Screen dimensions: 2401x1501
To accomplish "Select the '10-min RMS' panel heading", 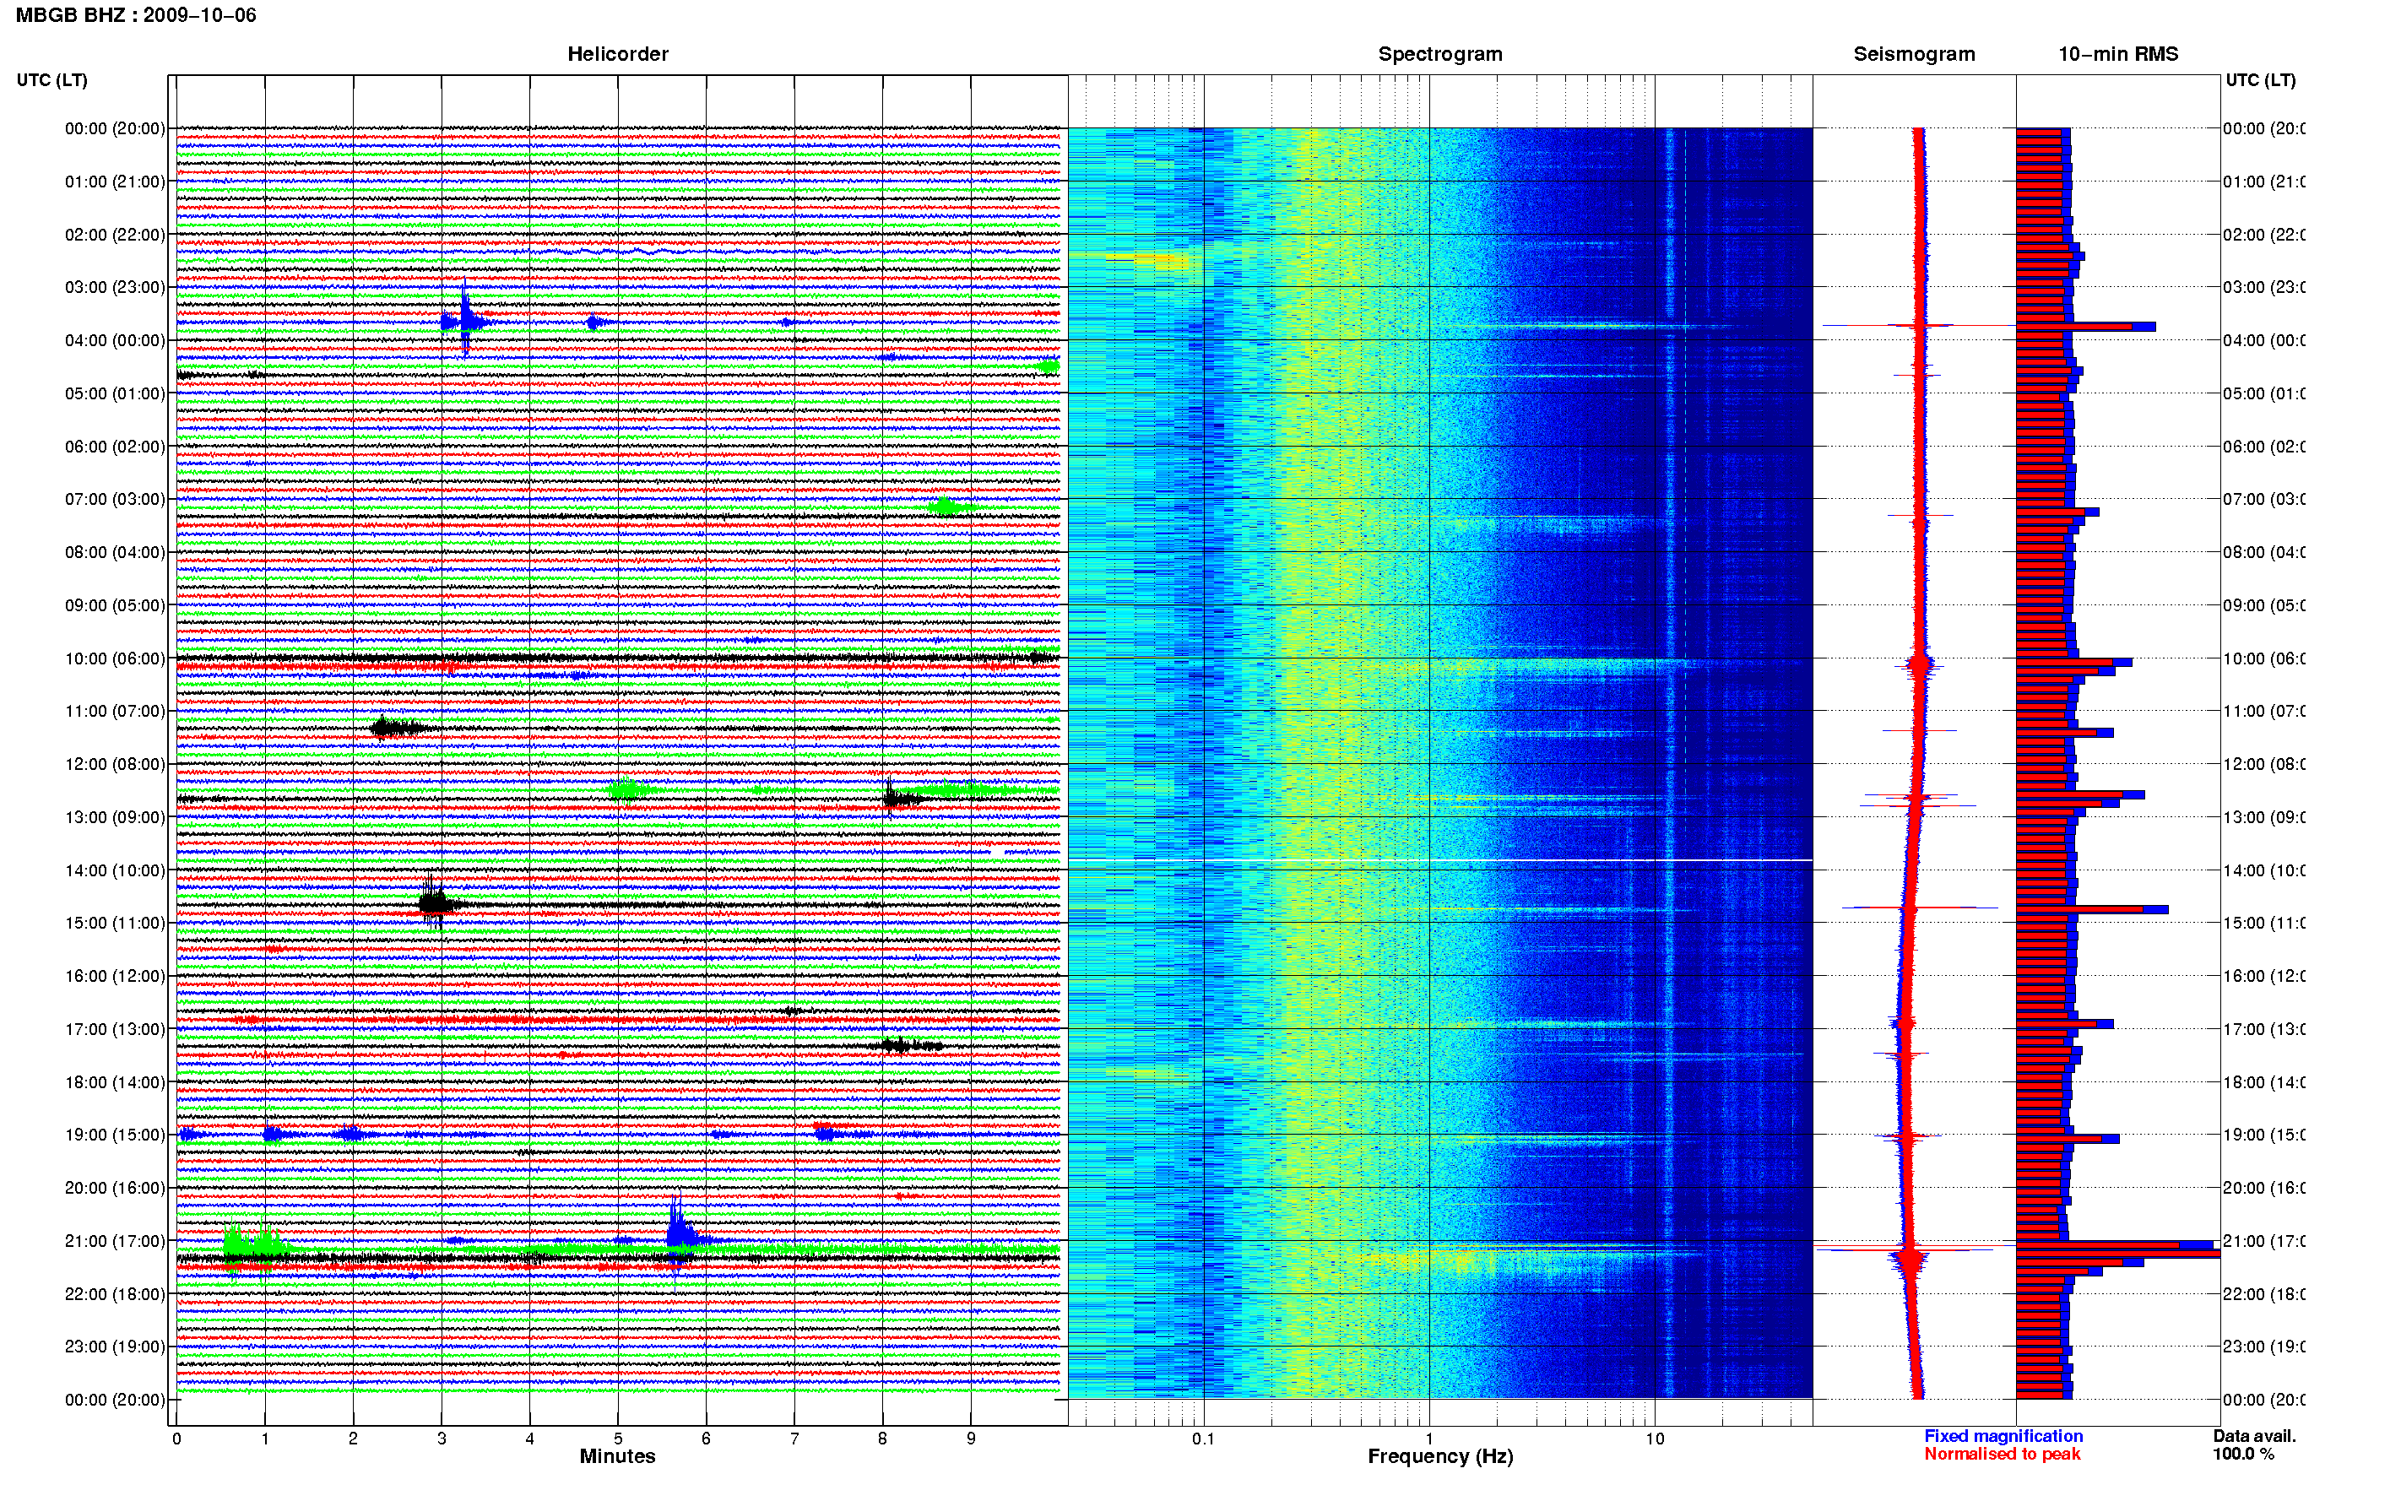I will pos(2117,54).
